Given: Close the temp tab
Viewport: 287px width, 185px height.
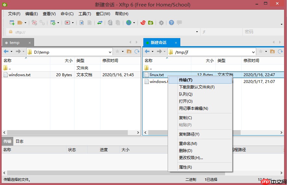Looking at the screenshot, I should tap(30, 43).
